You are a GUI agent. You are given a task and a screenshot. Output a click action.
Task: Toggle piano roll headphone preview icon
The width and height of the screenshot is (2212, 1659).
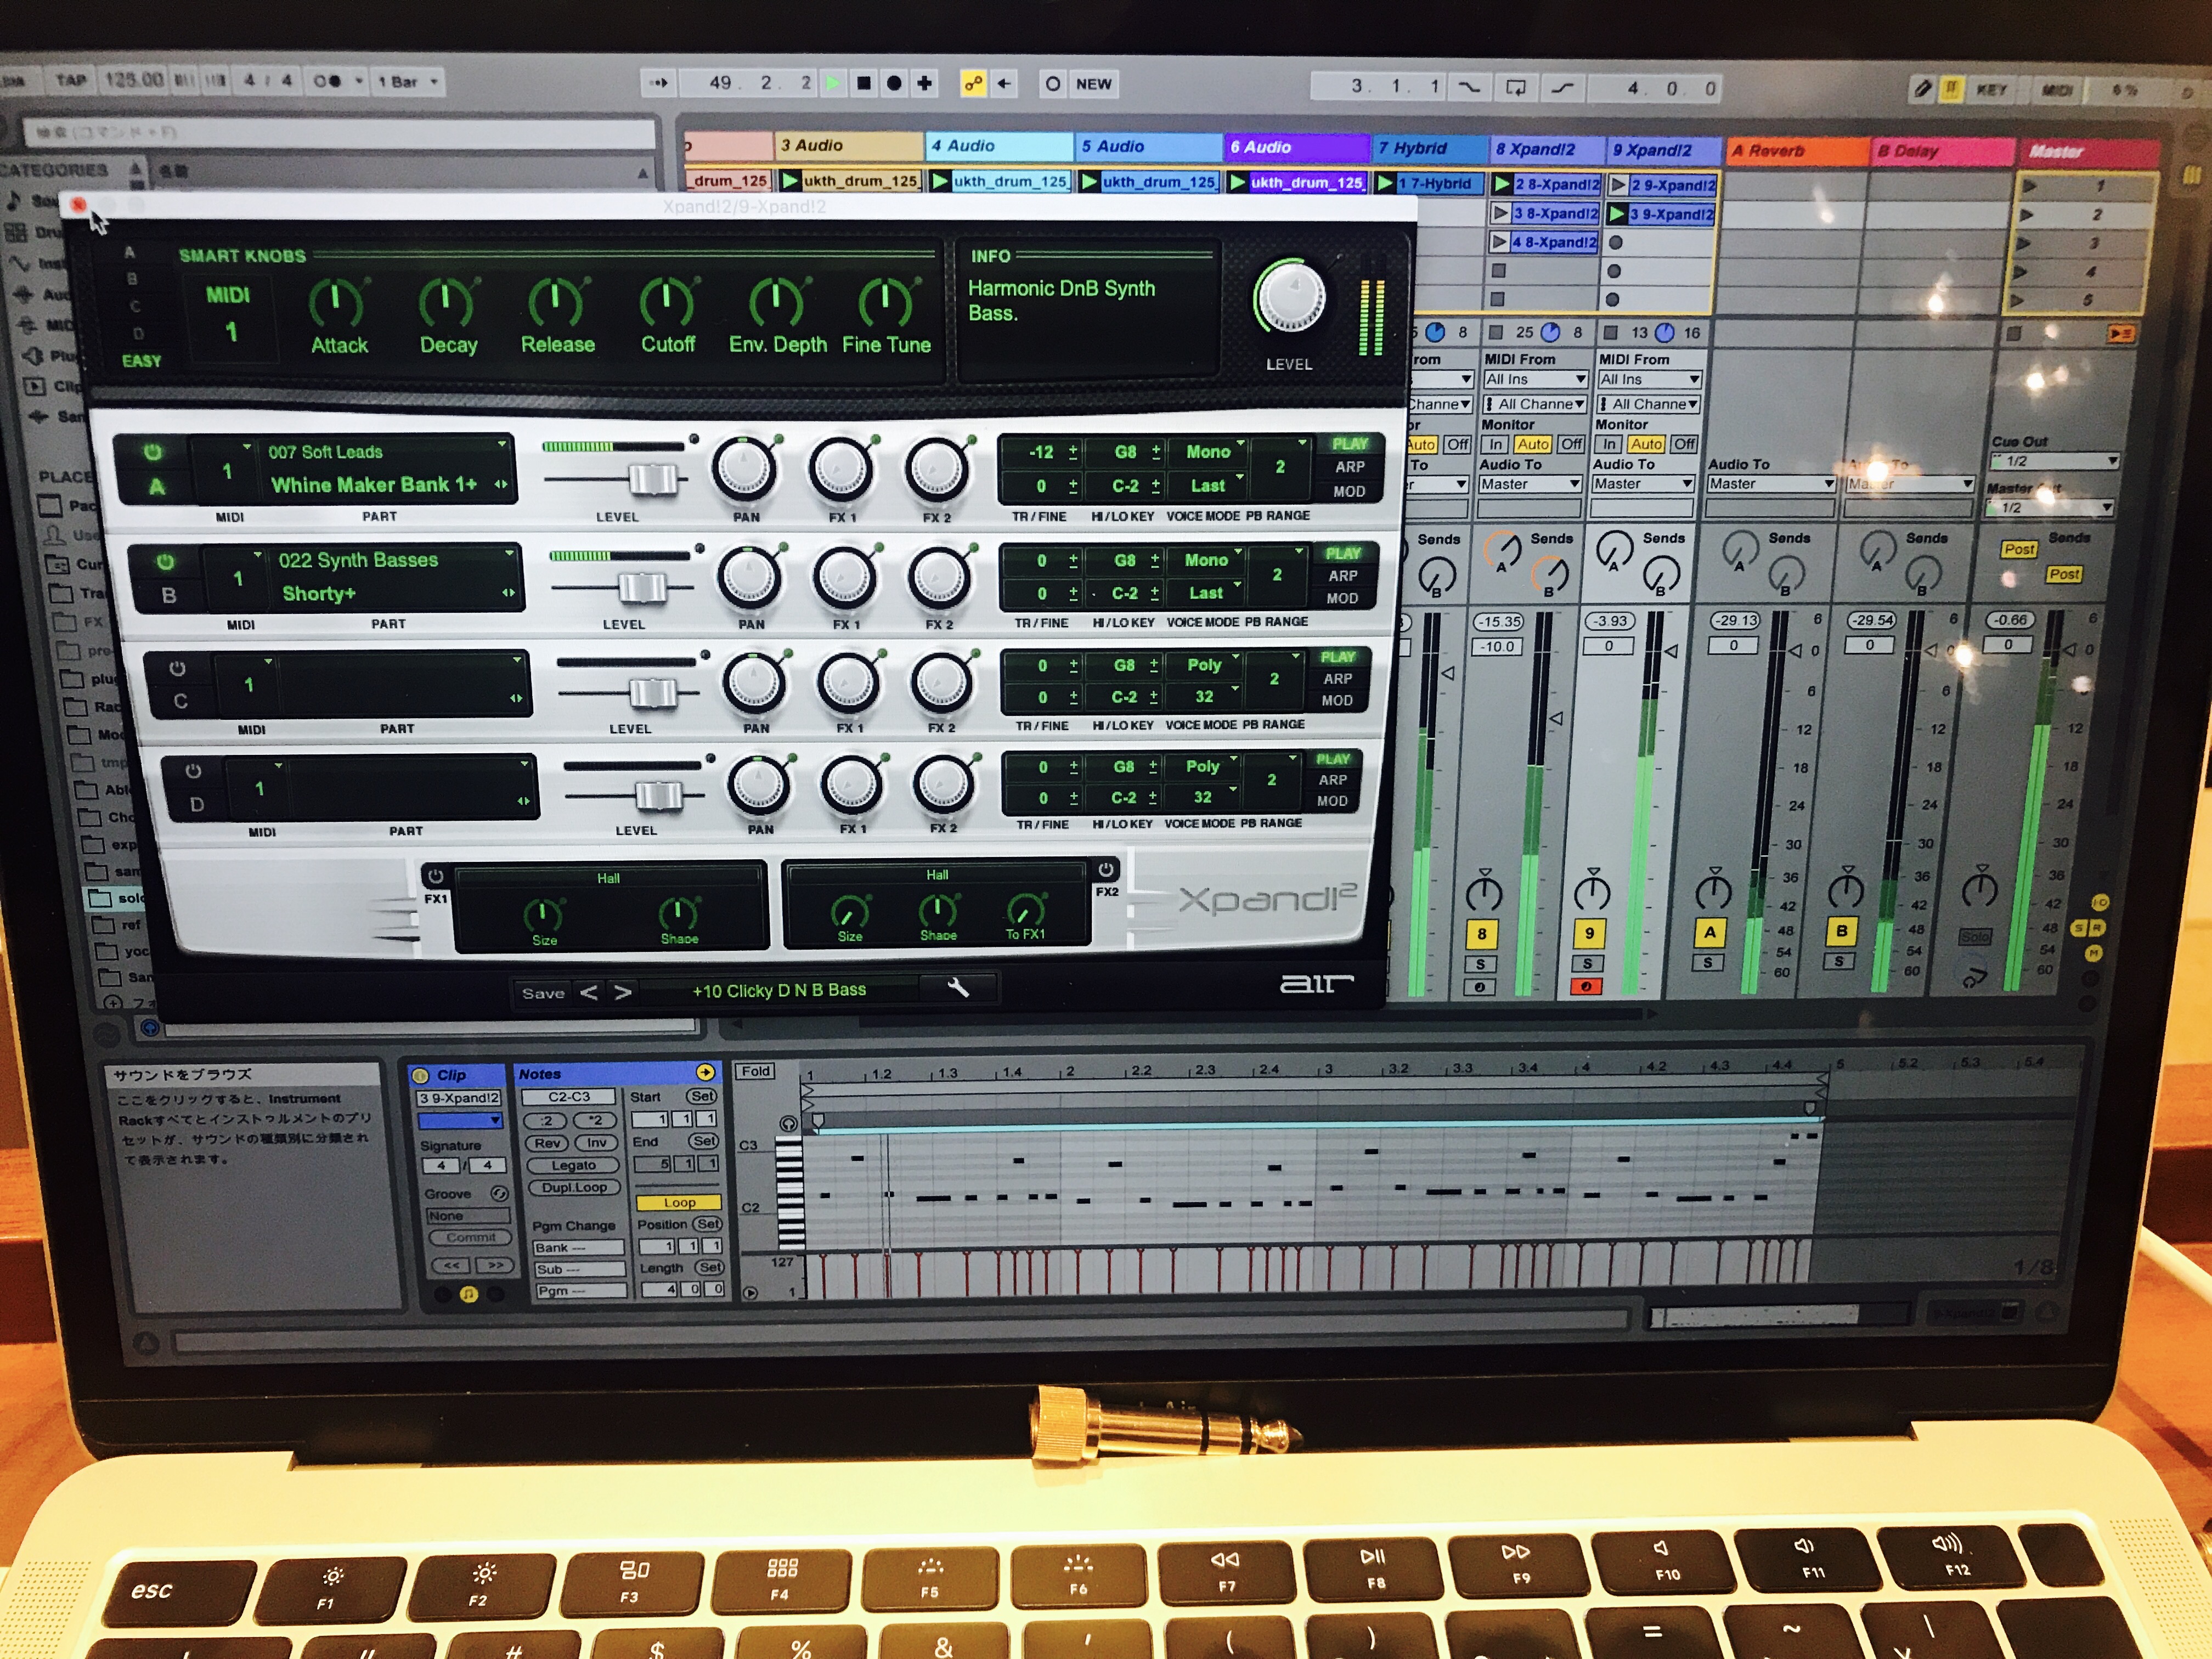point(788,1124)
